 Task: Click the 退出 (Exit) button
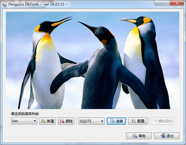tap(167, 136)
